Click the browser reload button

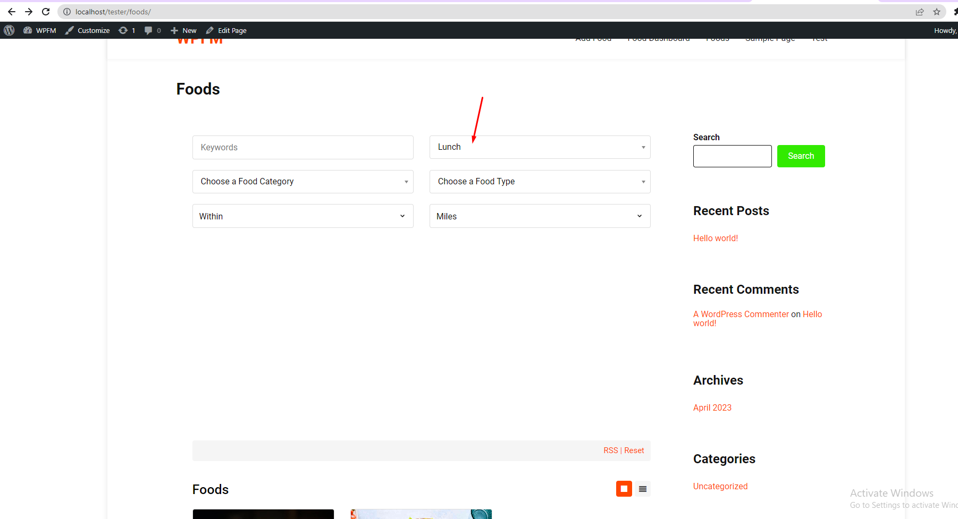point(46,11)
